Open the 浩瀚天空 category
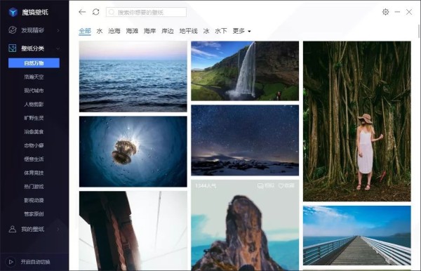Screen dimensions: 421x271 point(34,77)
